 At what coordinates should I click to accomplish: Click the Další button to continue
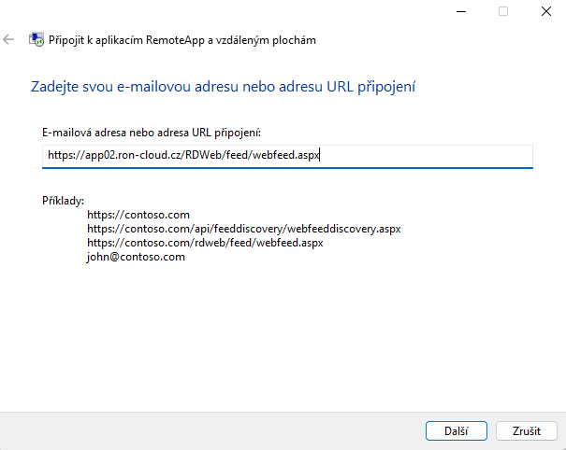(457, 431)
